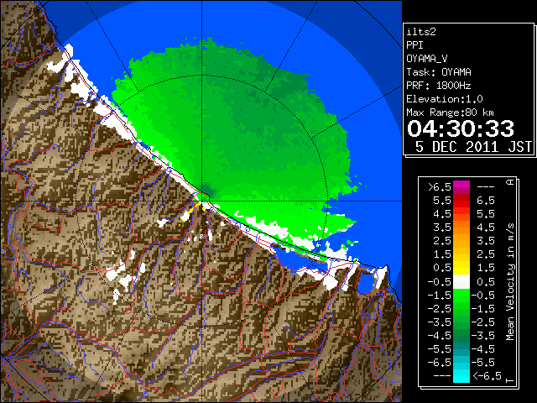Click the right-column '6.5' legend value
537x403 pixels.
click(x=486, y=201)
